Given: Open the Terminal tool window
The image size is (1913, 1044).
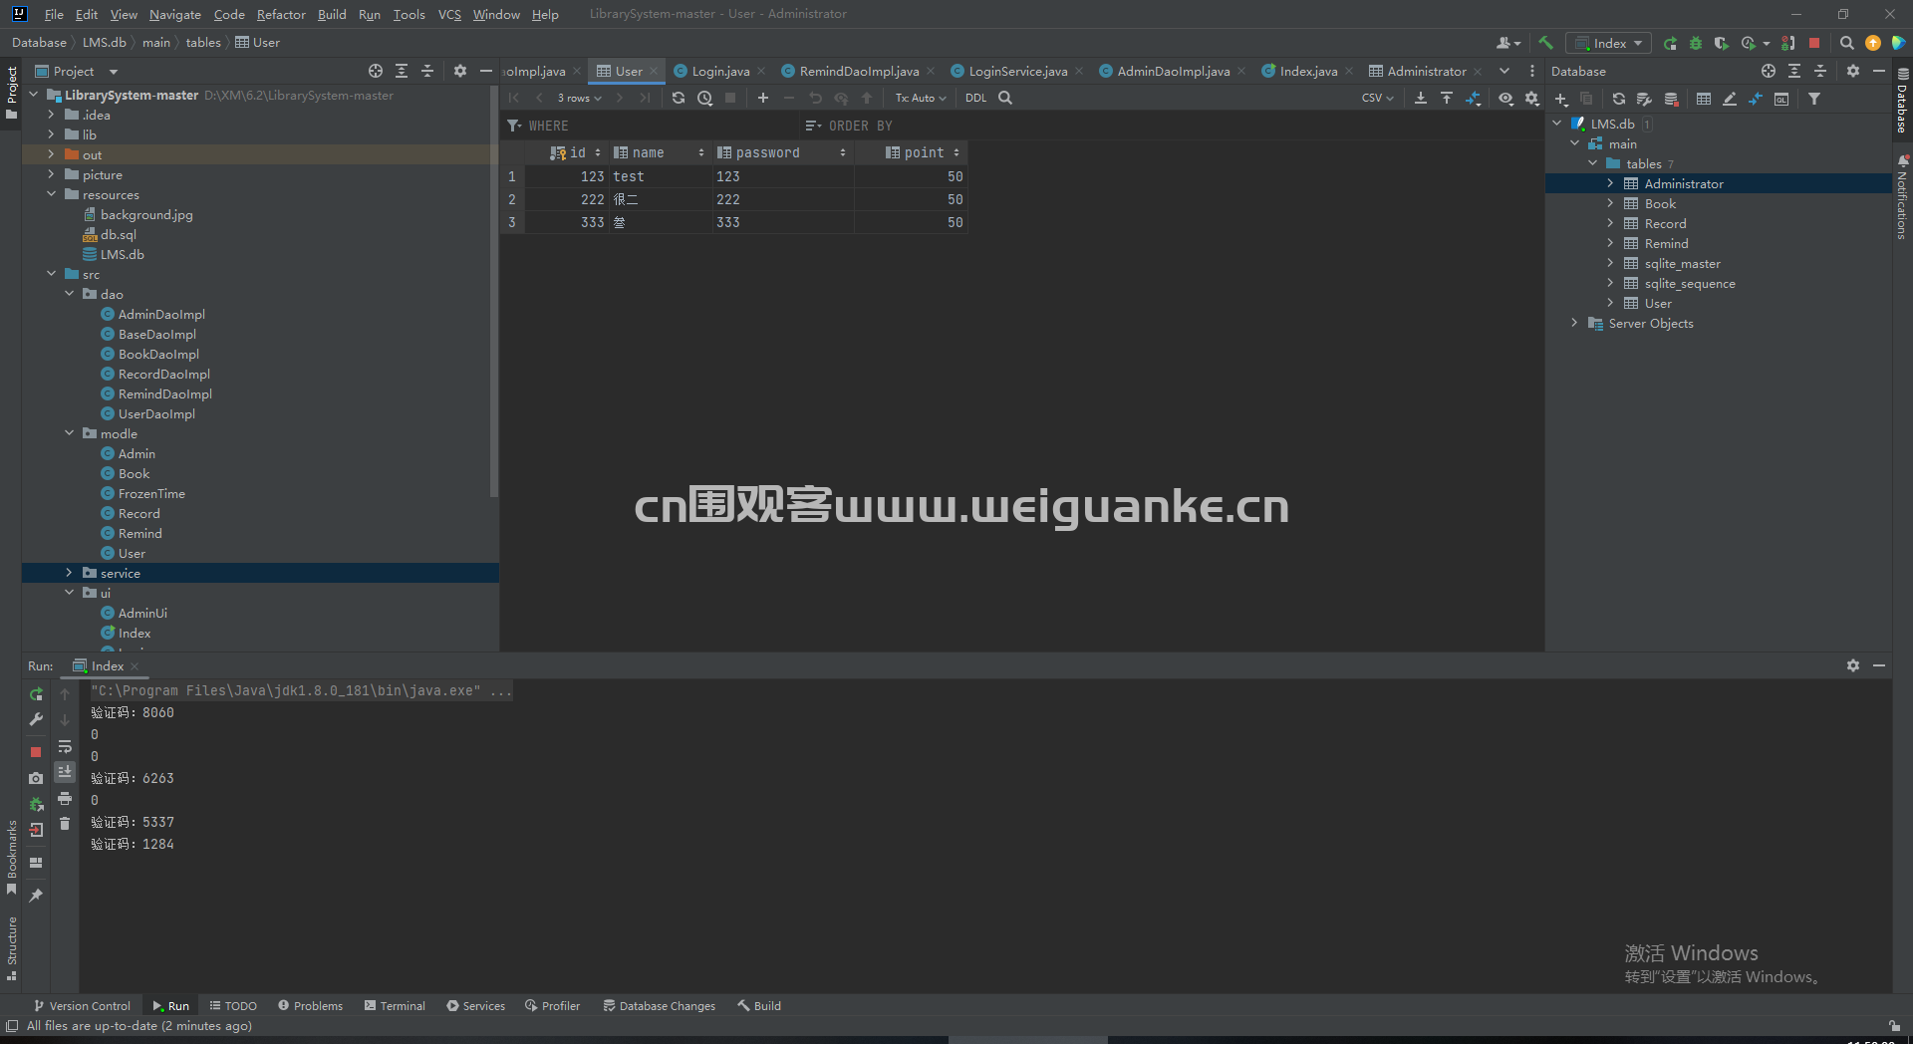Looking at the screenshot, I should point(395,1006).
